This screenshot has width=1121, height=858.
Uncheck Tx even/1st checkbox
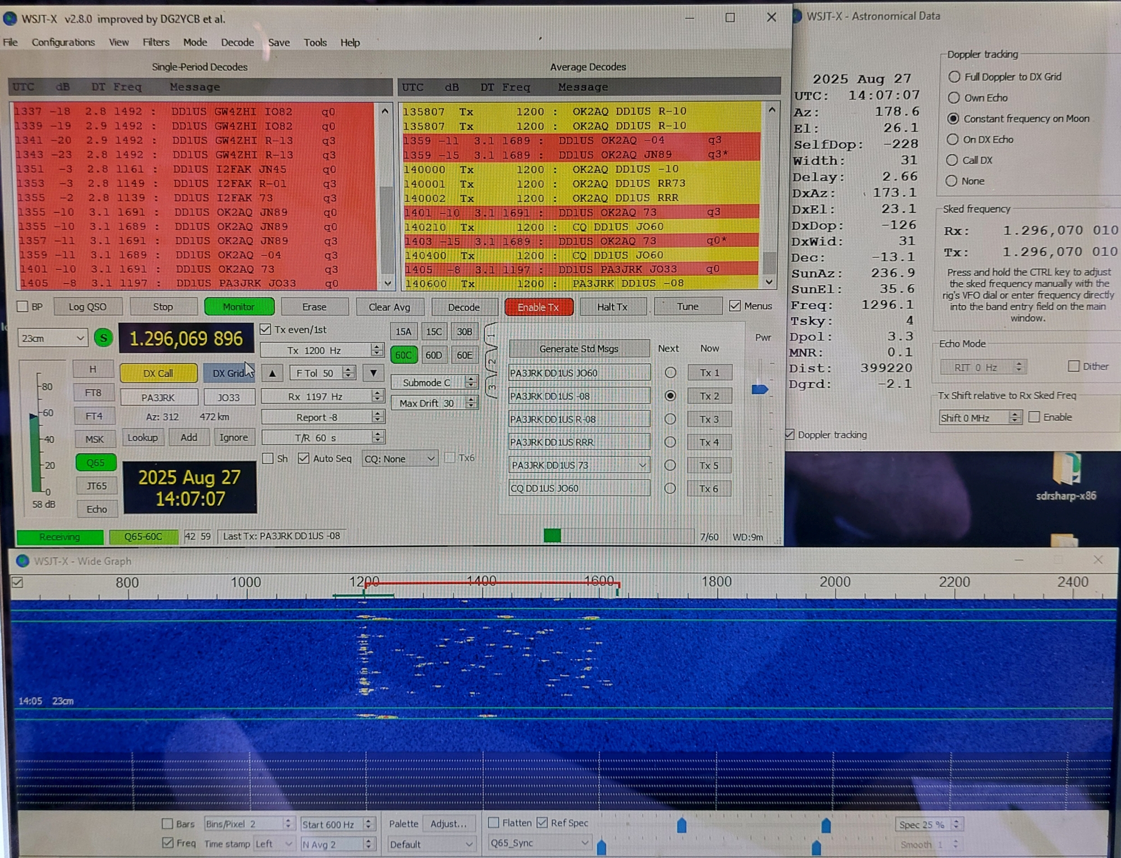pyautogui.click(x=266, y=330)
